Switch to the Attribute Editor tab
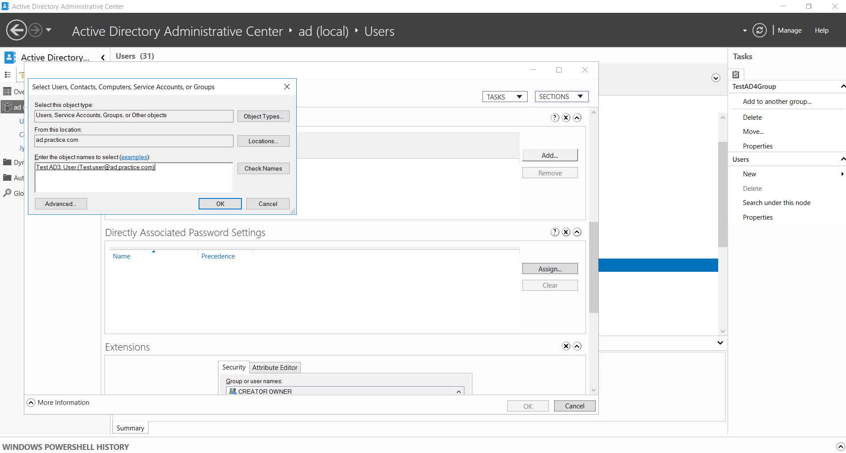The image size is (846, 453). click(275, 367)
